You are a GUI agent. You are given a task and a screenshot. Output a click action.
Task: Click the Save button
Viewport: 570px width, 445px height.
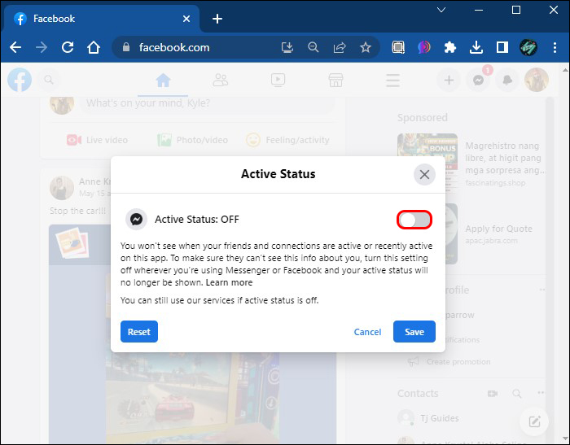(x=414, y=332)
